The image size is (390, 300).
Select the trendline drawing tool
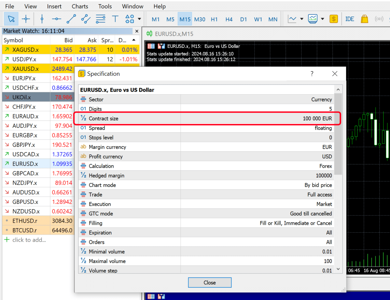[x=71, y=19]
